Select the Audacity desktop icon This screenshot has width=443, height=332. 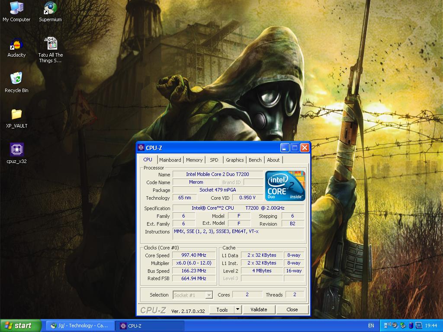coord(16,48)
